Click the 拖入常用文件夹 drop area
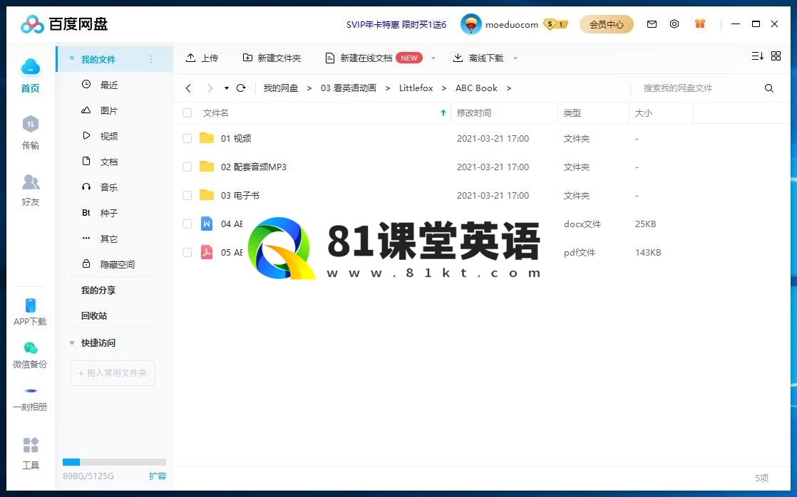797x497 pixels. (x=113, y=372)
